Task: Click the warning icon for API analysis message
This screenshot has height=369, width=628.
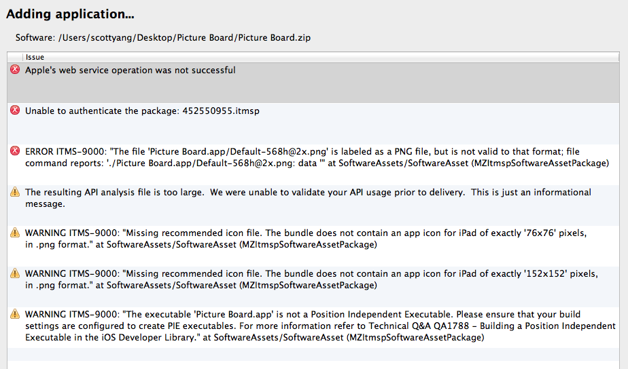Action: (15, 193)
